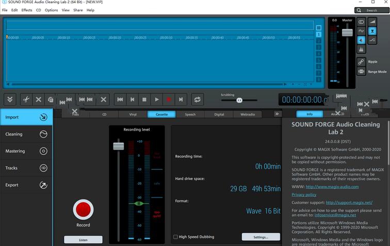
Task: Click the track list icon above track numbers
Action: click(319, 28)
